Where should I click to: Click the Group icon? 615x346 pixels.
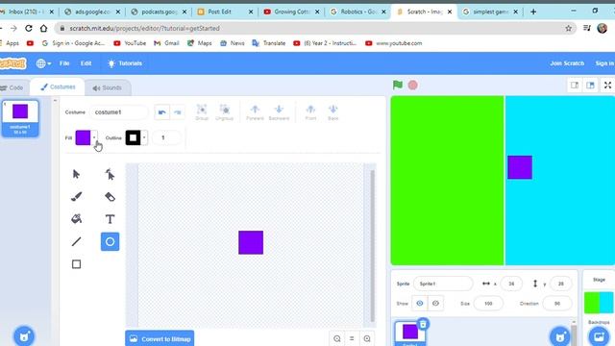click(x=202, y=112)
